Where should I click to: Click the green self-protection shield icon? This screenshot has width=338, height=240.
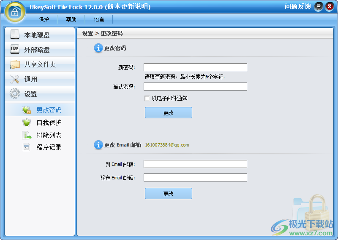point(27,123)
